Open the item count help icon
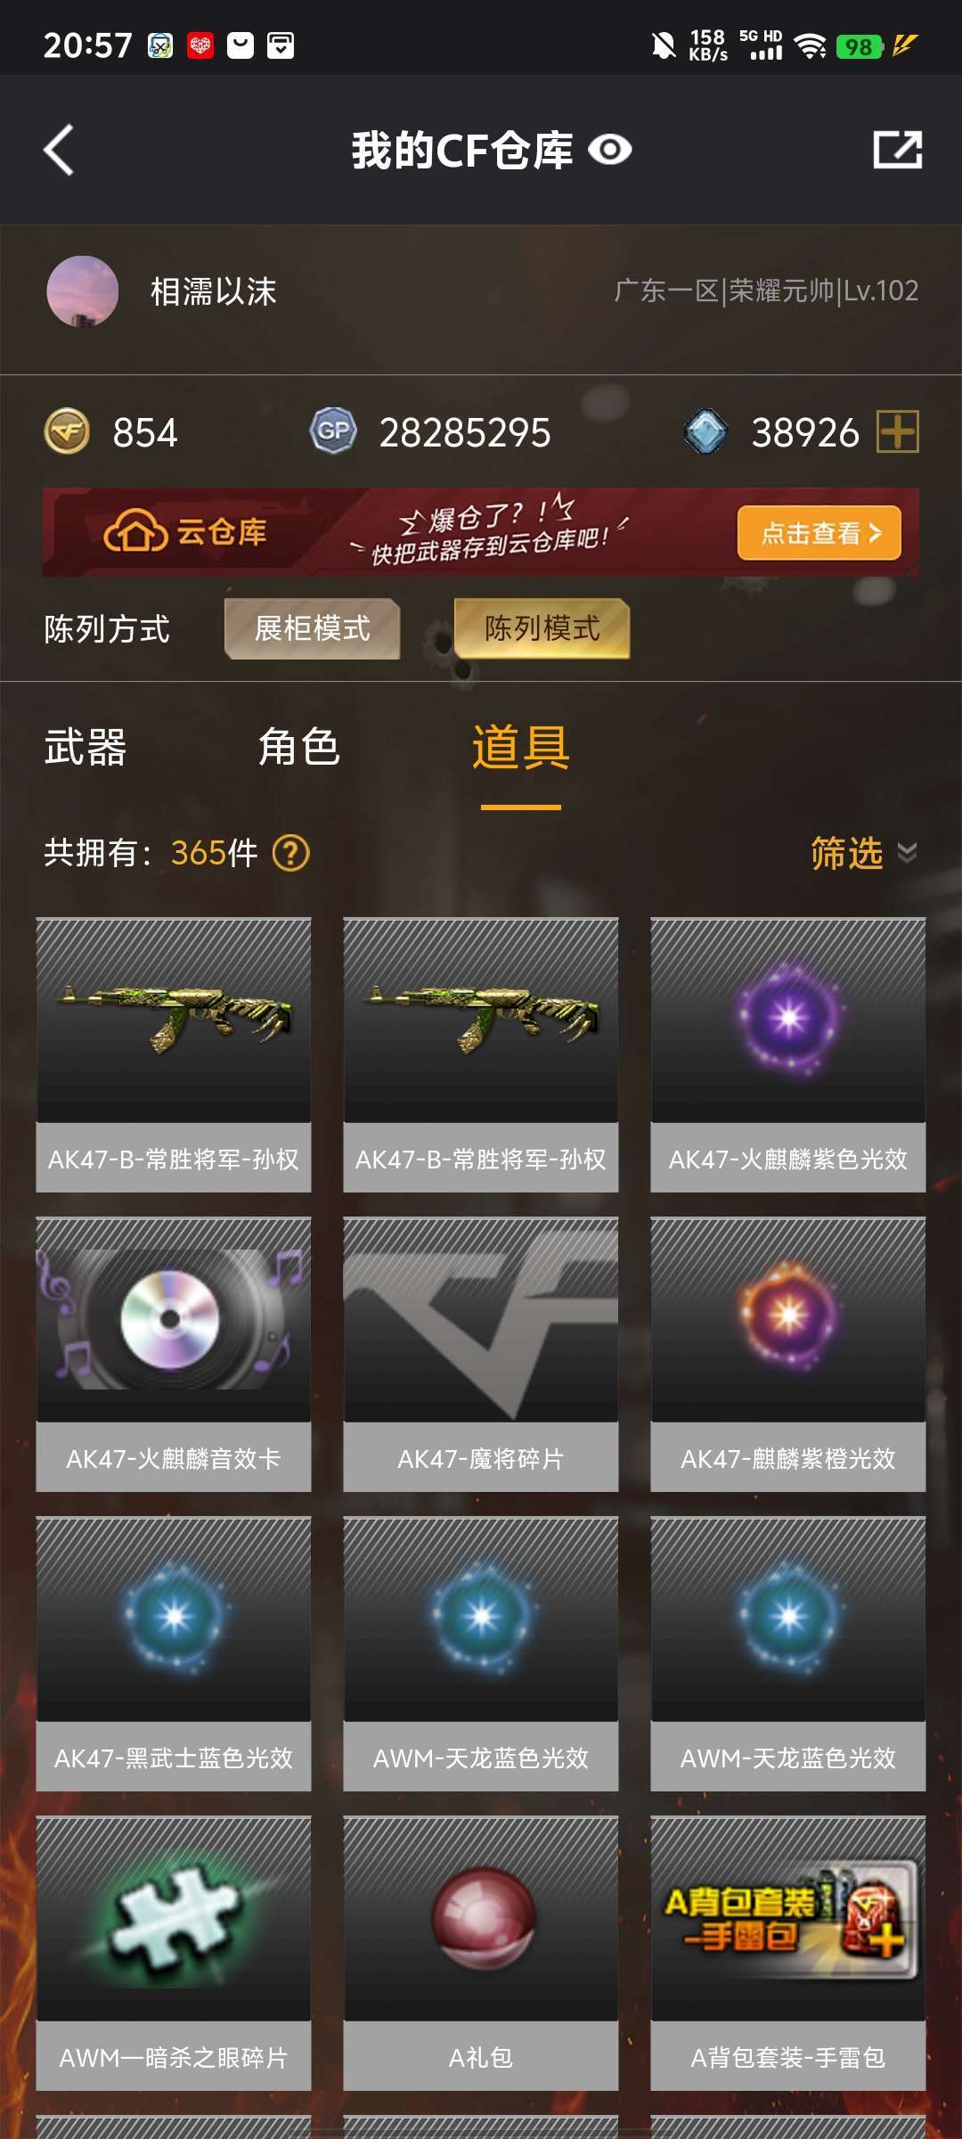962x2139 pixels. click(x=290, y=853)
